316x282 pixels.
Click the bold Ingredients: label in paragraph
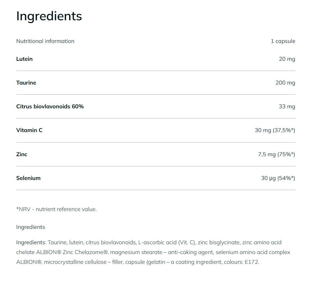click(31, 243)
